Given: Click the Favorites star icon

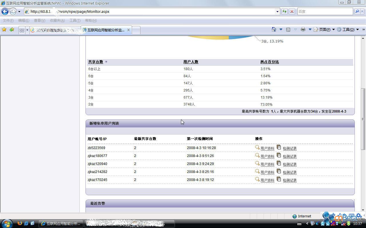Looking at the screenshot, I should (4, 30).
